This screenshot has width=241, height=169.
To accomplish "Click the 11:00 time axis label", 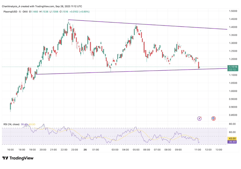I will pyautogui.click(x=198, y=150).
